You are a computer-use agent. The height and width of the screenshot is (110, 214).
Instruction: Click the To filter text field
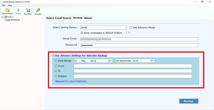click(x=133, y=71)
